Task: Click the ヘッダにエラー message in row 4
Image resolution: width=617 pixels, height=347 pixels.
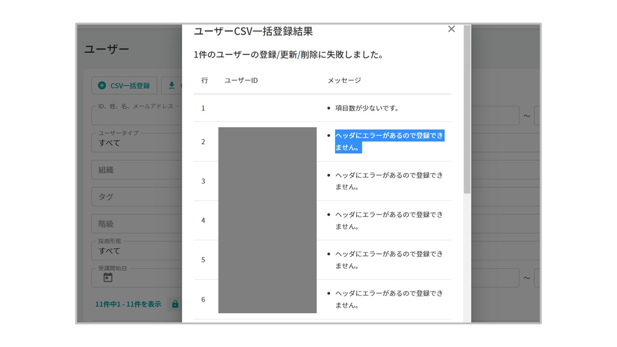Action: (x=389, y=220)
